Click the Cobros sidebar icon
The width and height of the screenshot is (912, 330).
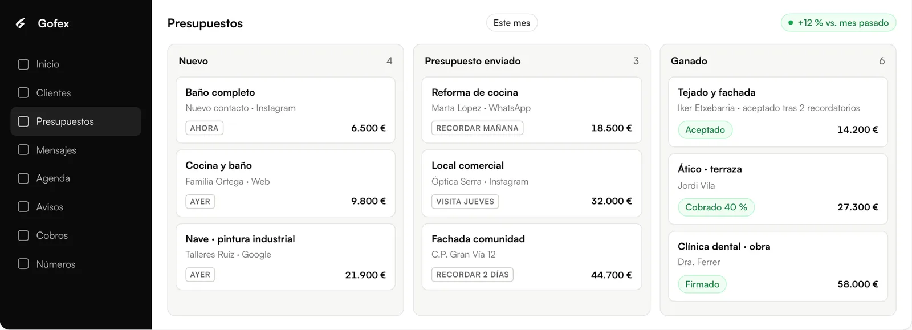click(23, 235)
